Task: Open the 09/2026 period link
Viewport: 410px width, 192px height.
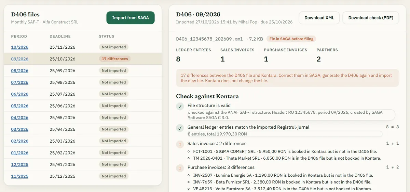Action: [20, 59]
